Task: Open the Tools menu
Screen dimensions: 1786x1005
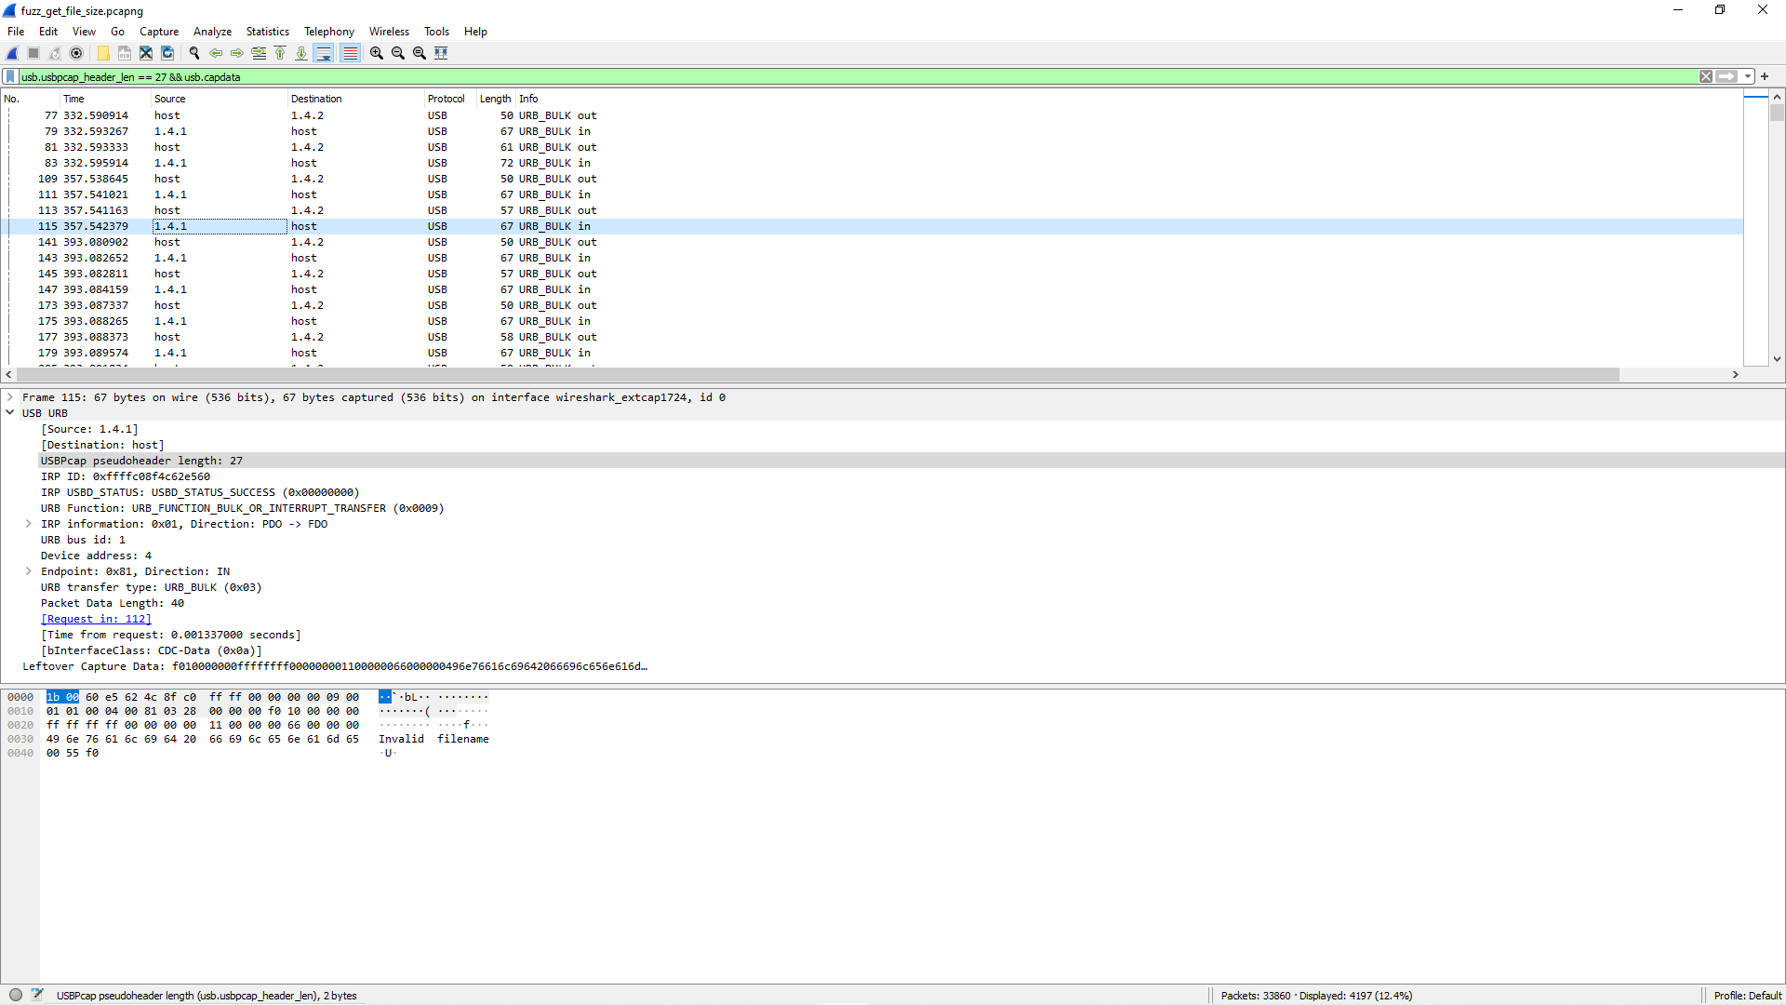Action: pos(436,32)
